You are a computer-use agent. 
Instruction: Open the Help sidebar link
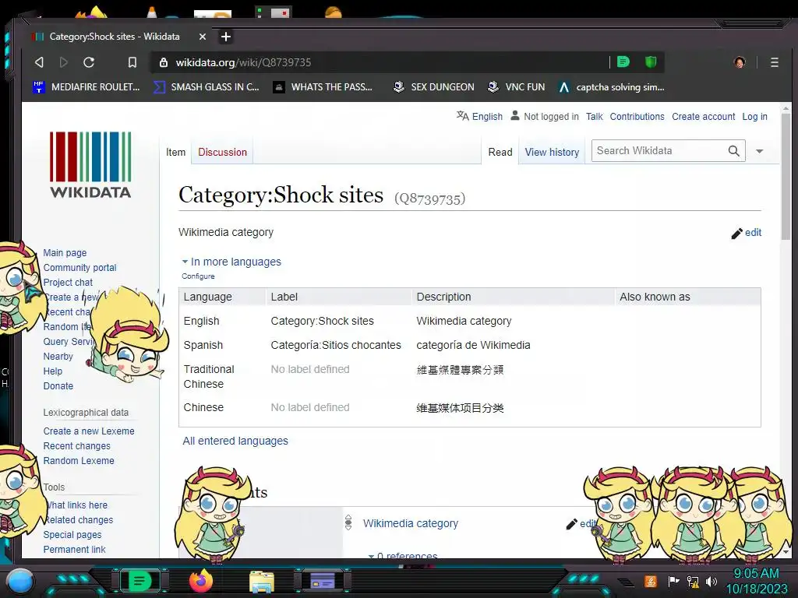pos(53,371)
